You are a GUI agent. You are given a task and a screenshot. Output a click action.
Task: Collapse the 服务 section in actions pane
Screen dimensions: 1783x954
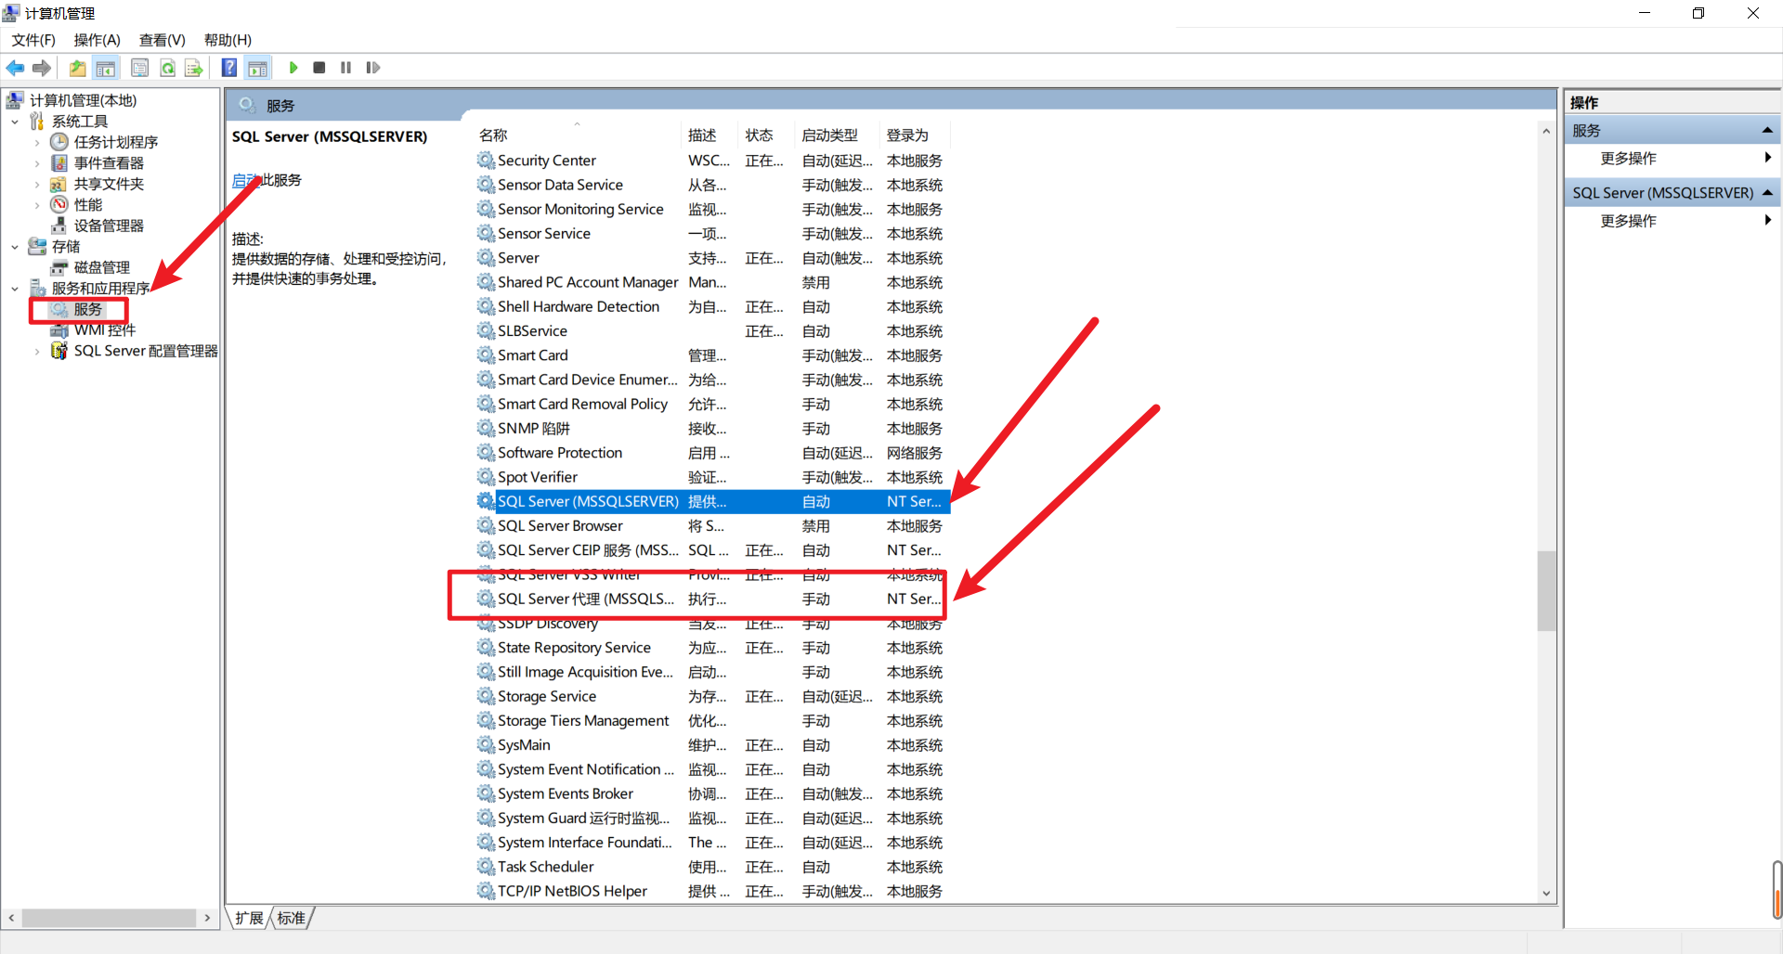tap(1767, 130)
